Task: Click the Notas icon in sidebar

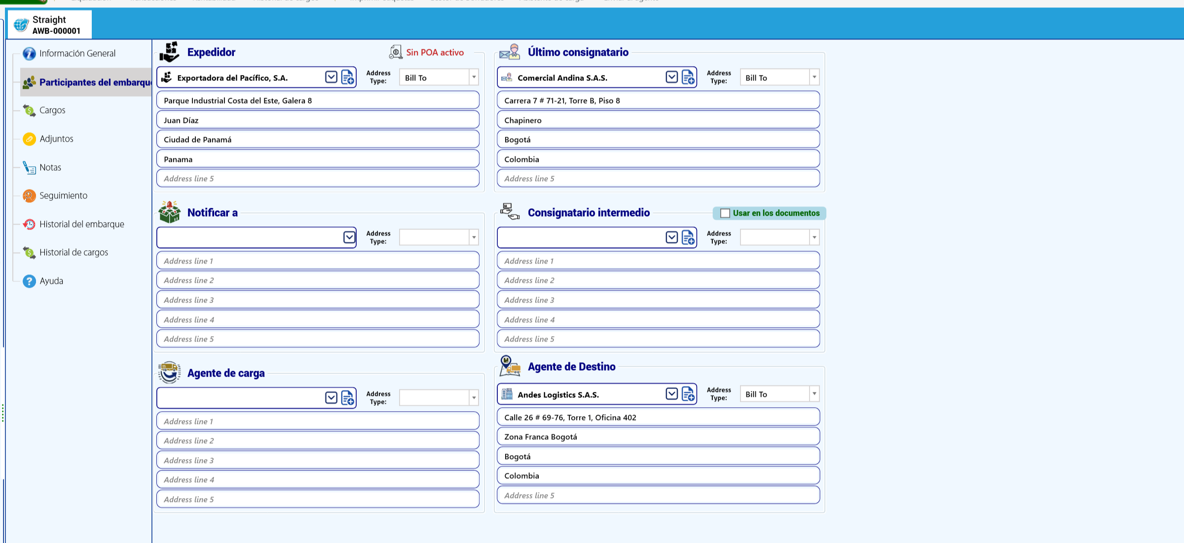Action: coord(29,167)
